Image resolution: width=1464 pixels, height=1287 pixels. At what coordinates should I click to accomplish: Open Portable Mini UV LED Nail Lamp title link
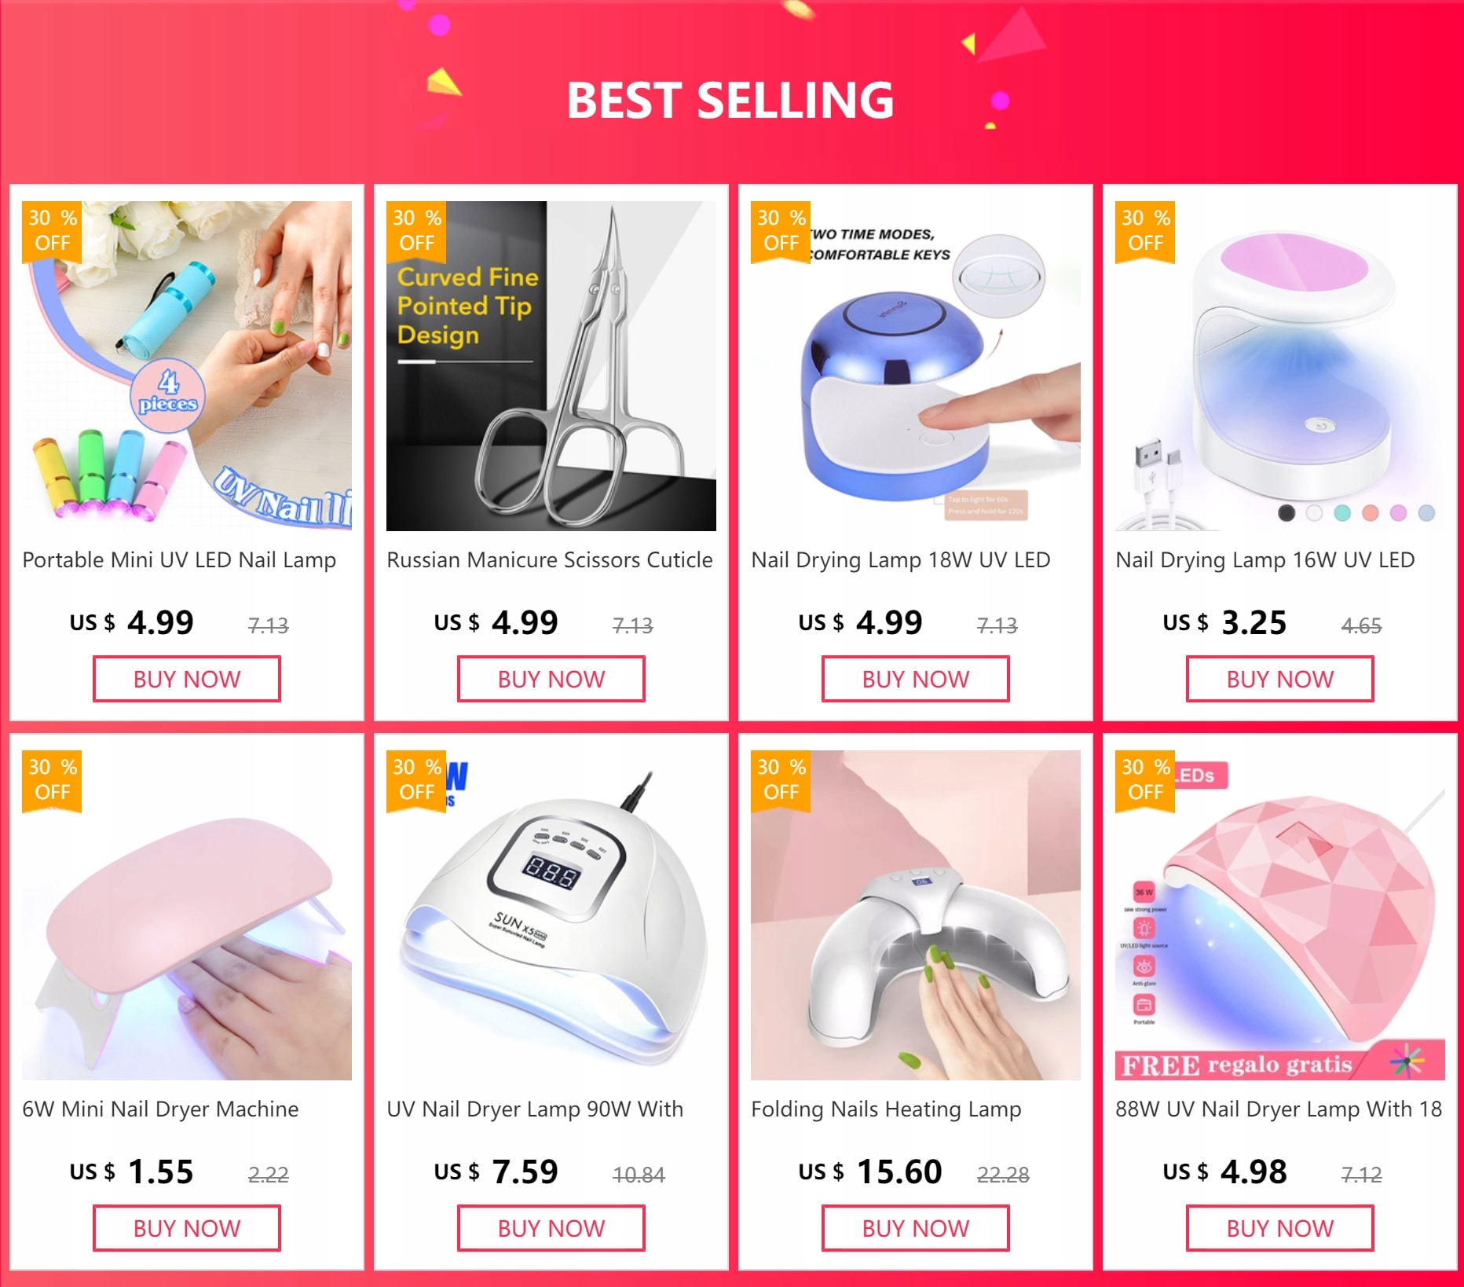[x=179, y=560]
